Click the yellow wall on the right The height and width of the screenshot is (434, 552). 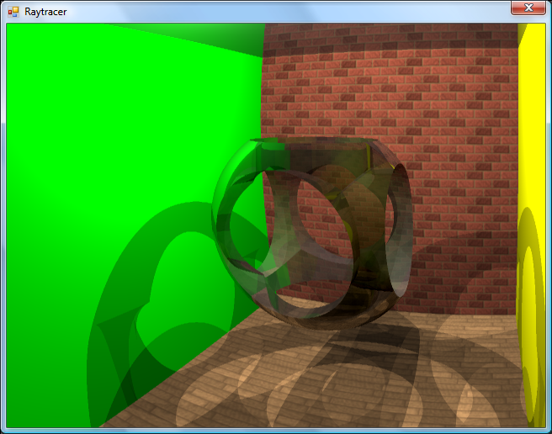point(532,126)
